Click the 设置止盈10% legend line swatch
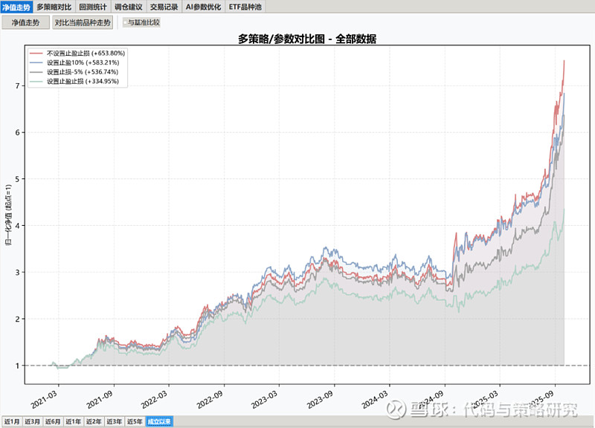Image resolution: width=595 pixels, height=428 pixels. [36, 63]
